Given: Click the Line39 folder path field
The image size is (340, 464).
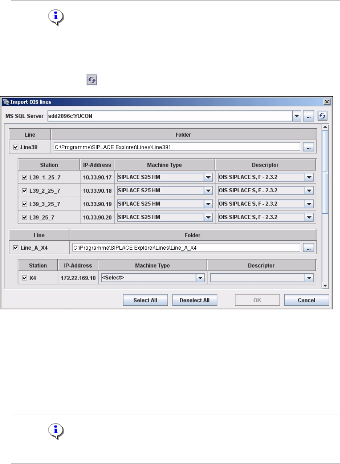Looking at the screenshot, I should tap(177, 147).
